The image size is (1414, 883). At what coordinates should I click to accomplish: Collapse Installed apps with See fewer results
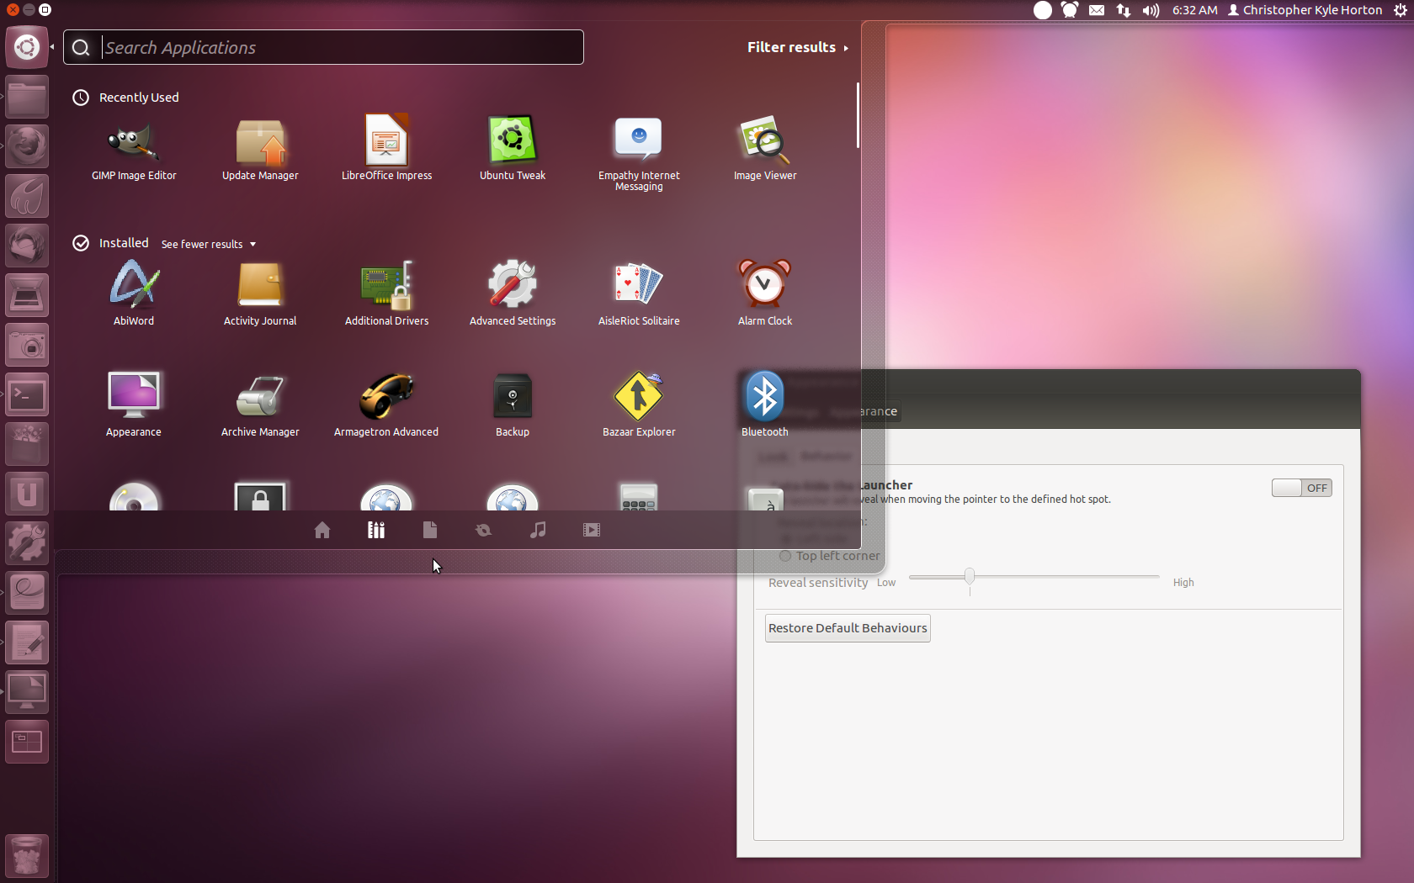pyautogui.click(x=208, y=244)
